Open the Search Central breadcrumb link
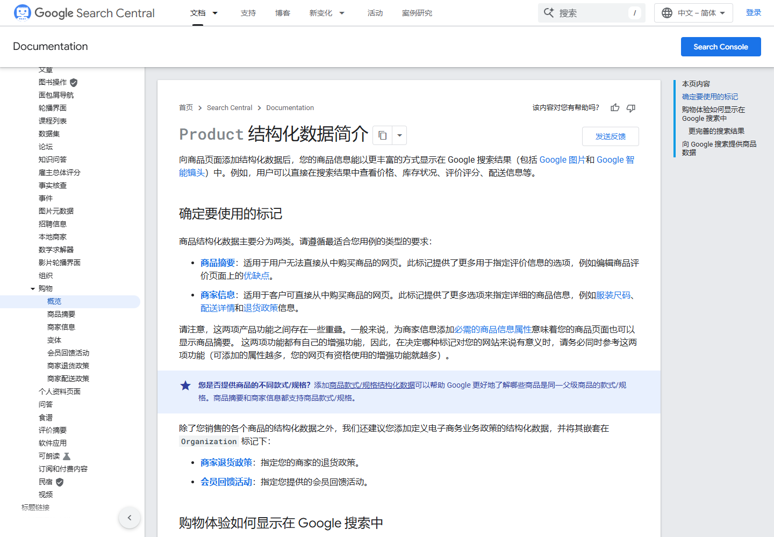The image size is (774, 537). (230, 108)
